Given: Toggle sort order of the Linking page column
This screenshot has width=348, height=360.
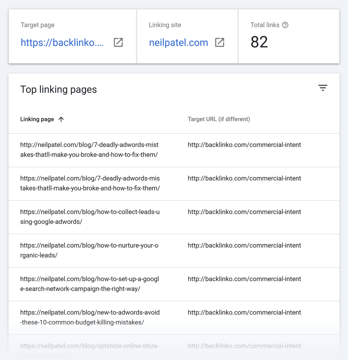Looking at the screenshot, I should 62,119.
